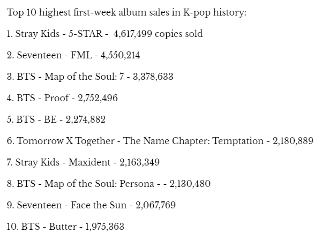Select the 1,975,363 sales number
The height and width of the screenshot is (233, 329).
(103, 227)
